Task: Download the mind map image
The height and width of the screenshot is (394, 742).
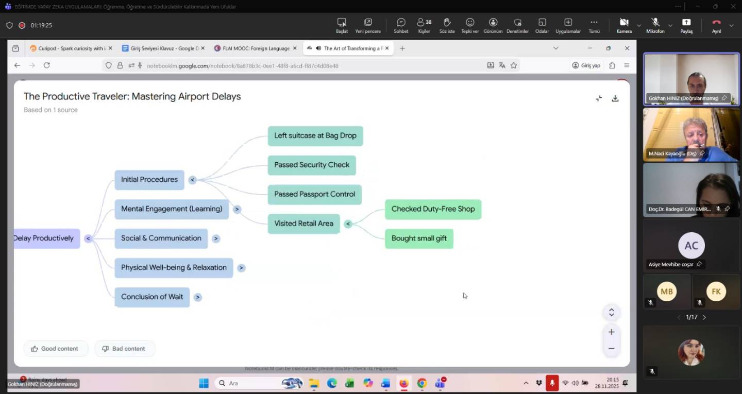Action: click(615, 98)
